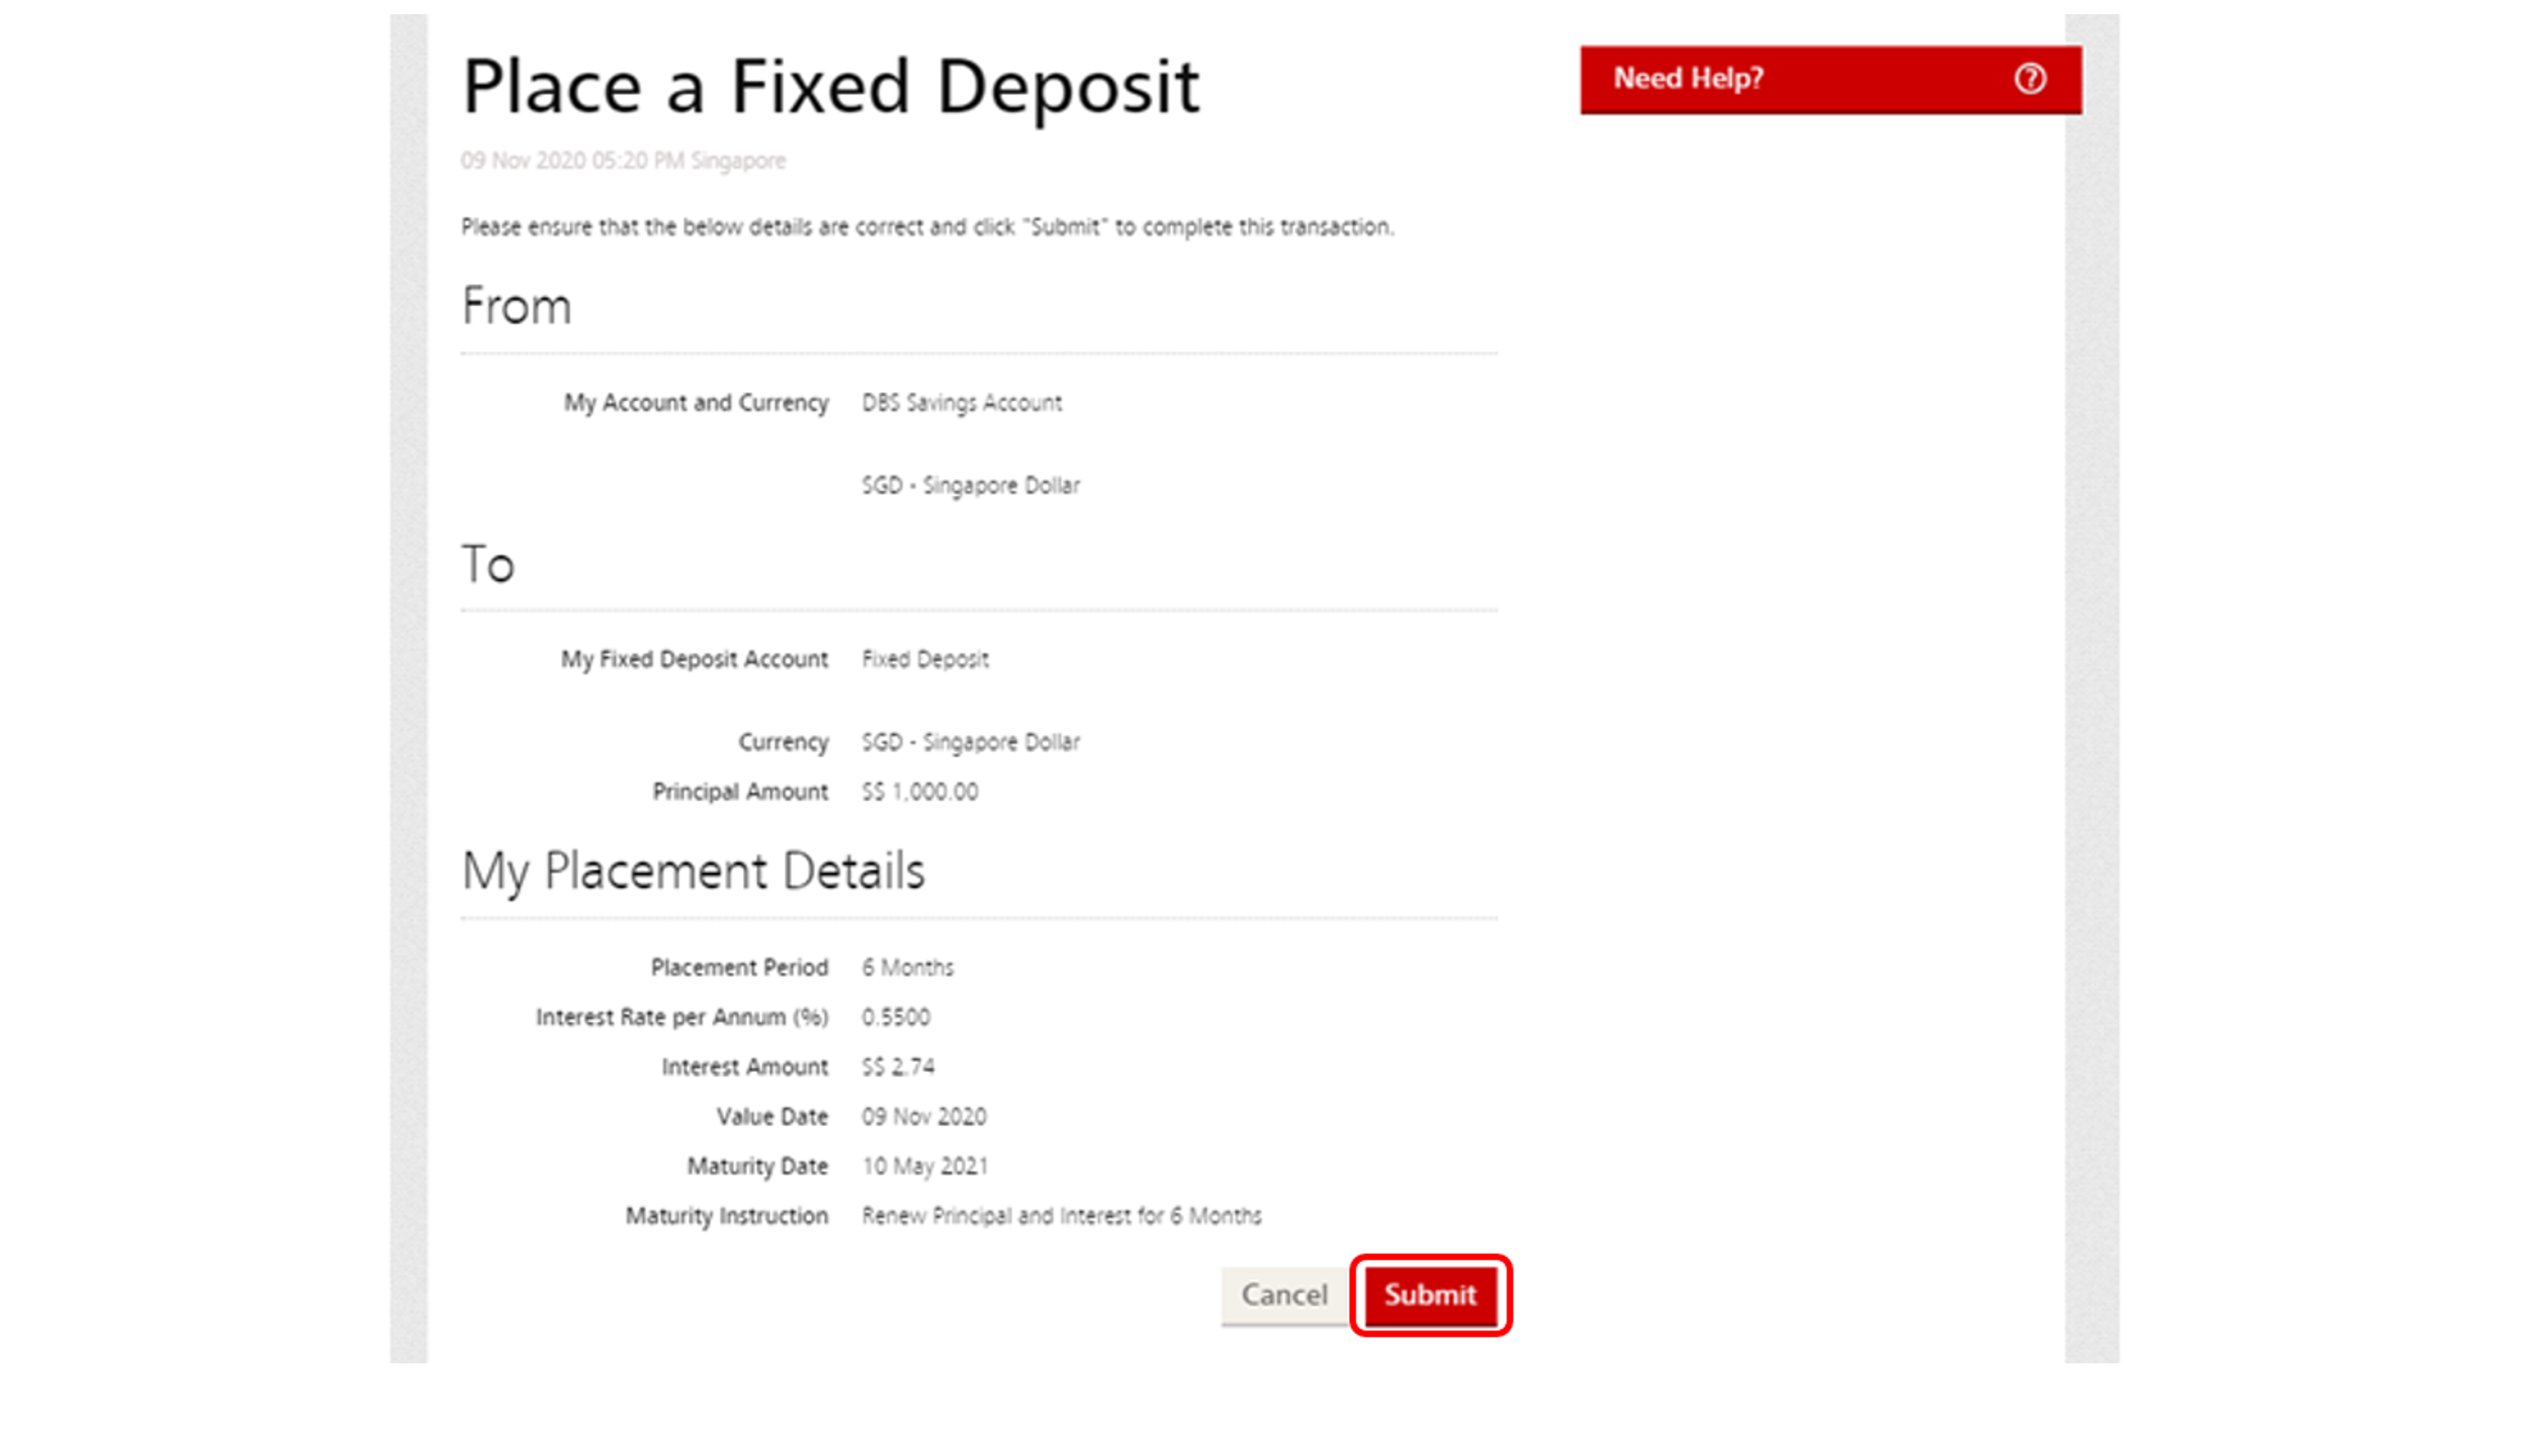The image size is (2528, 1456).
Task: Click the interest rate value '0.5500'
Action: (896, 1017)
